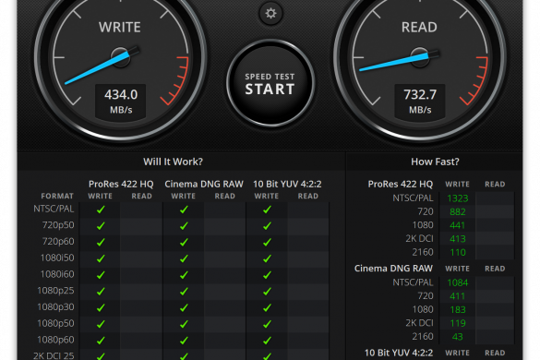Click ProRes 422 HQ heading under How Fast
This screenshot has height=360, width=540.
click(401, 185)
